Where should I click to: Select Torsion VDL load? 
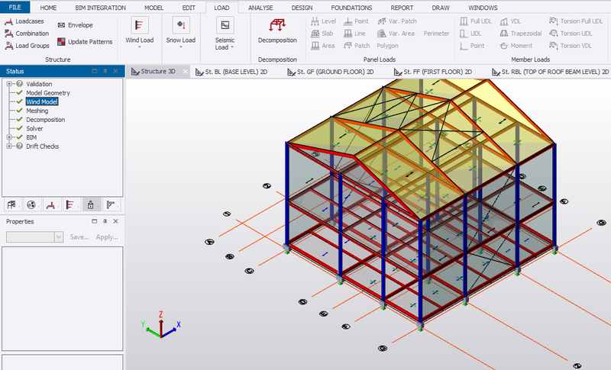[571, 46]
